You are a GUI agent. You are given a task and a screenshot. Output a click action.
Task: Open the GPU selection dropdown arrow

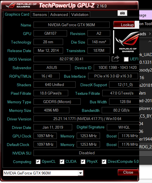click(81, 173)
